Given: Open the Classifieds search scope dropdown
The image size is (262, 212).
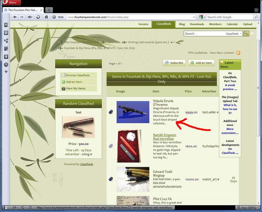Looking at the screenshot, I should pyautogui.click(x=234, y=34).
